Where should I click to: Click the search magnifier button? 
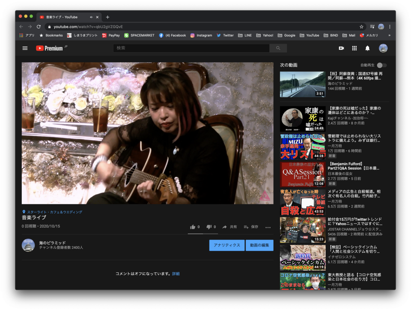pos(278,48)
